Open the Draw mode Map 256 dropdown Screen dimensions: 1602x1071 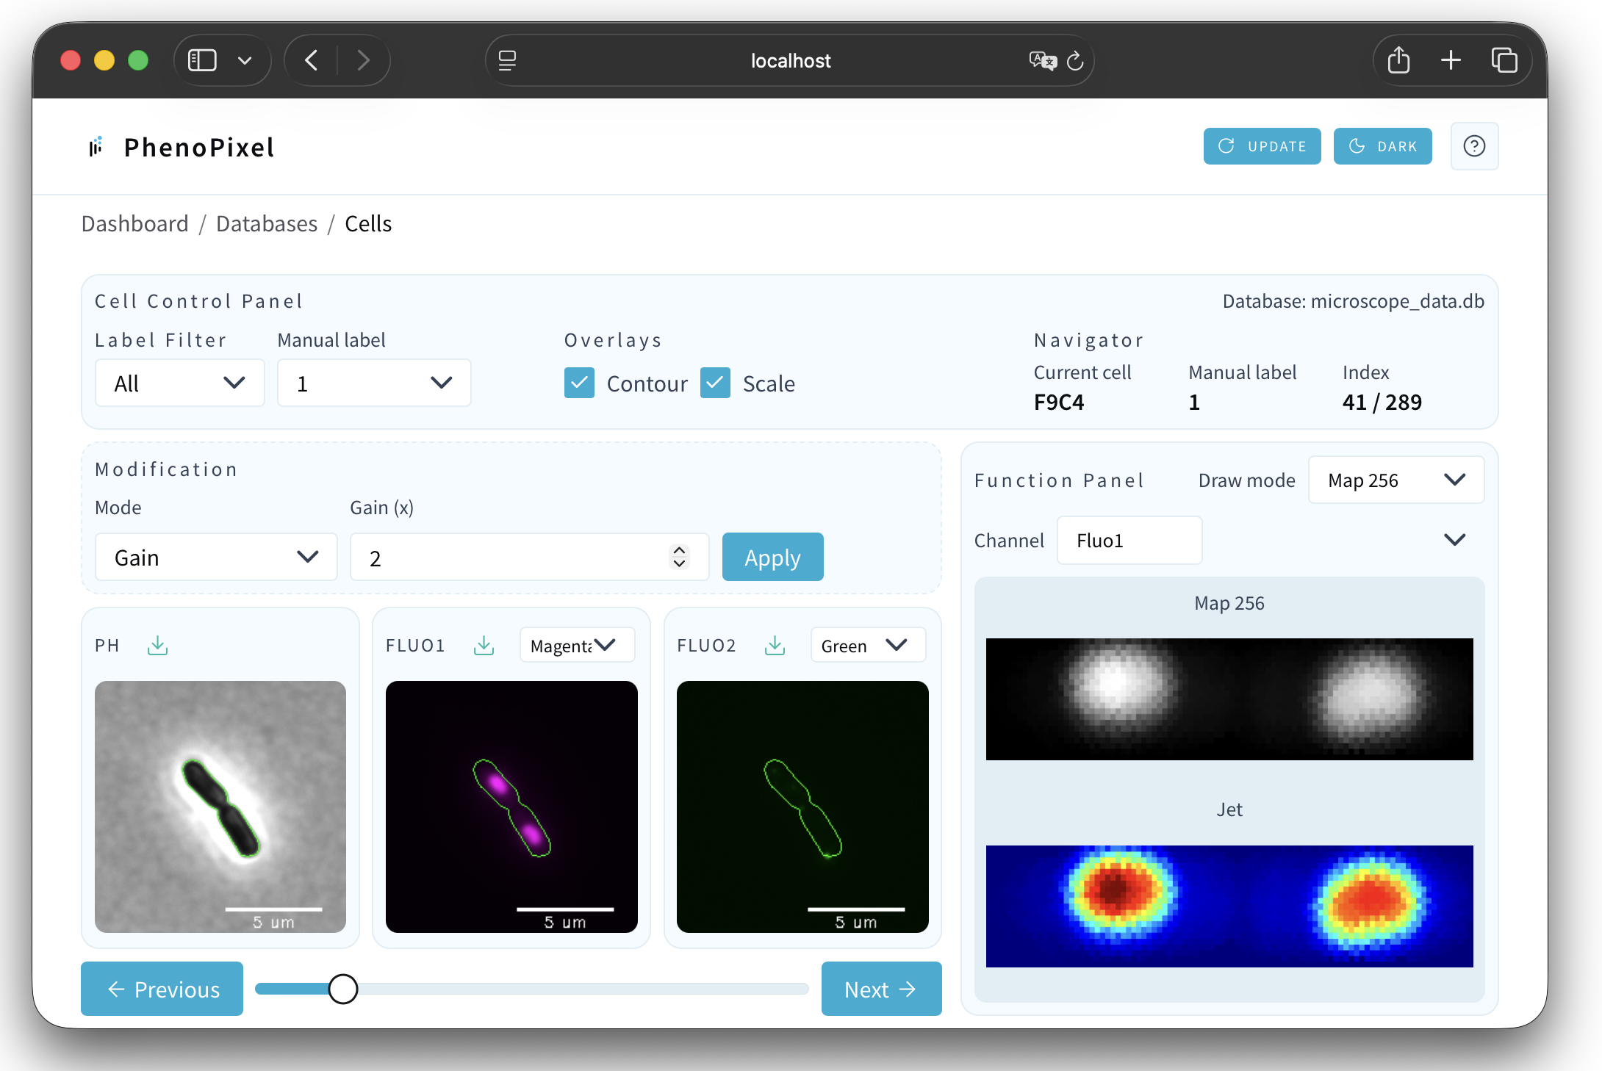tap(1396, 480)
